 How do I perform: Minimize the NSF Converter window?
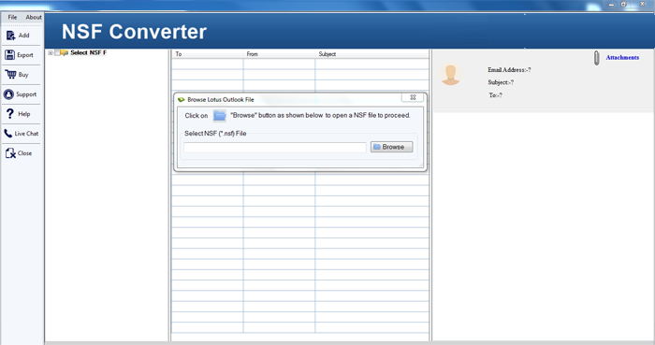click(x=611, y=5)
